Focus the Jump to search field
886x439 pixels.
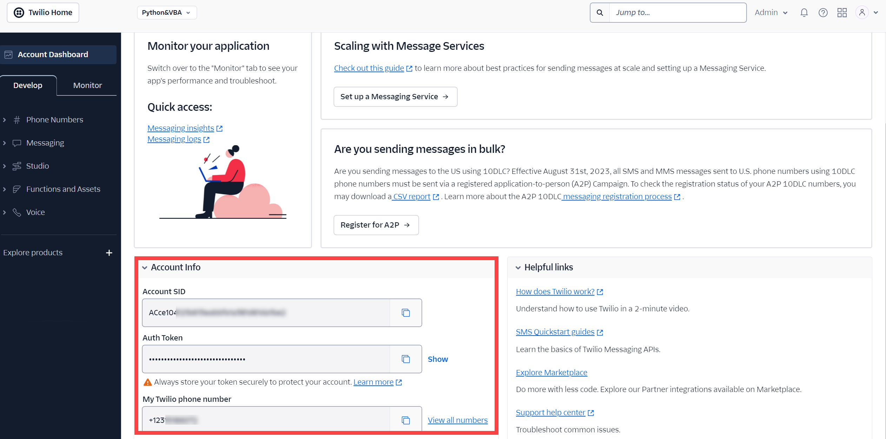tap(677, 13)
